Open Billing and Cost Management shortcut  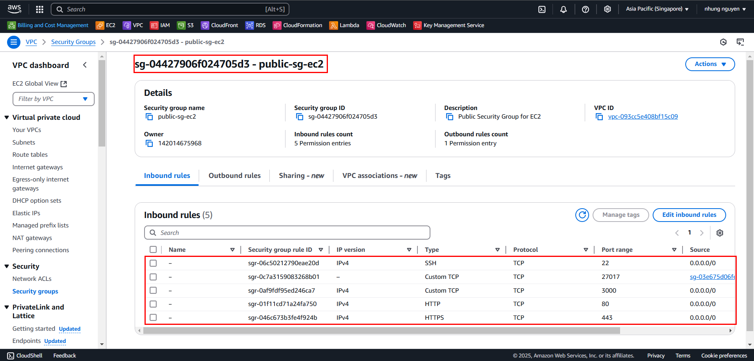click(48, 25)
